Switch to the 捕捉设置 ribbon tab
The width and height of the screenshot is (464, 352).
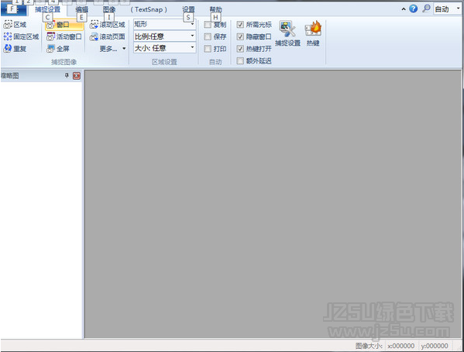coord(47,9)
